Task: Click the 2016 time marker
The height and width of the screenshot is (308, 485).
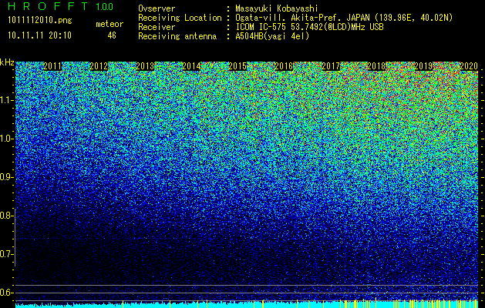Action: (x=284, y=66)
